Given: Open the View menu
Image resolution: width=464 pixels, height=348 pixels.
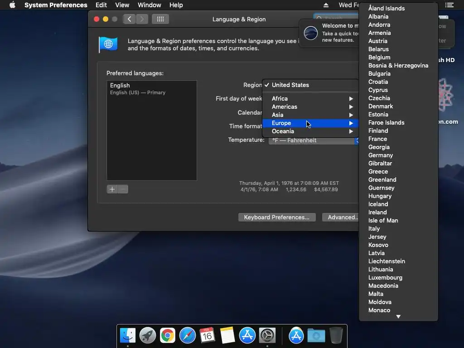Looking at the screenshot, I should click(122, 5).
